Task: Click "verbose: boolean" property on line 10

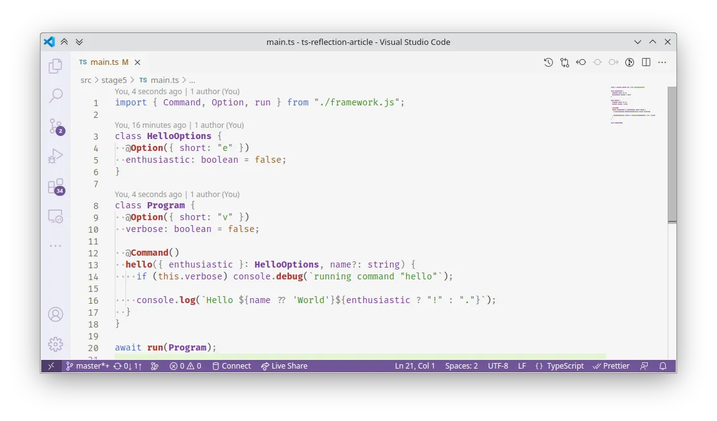Action: (168, 229)
